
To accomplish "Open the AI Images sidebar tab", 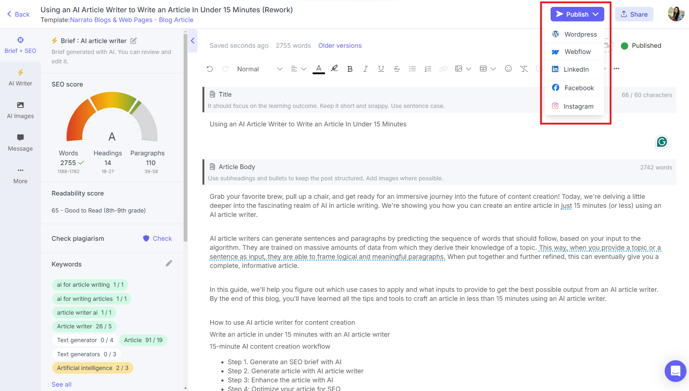I will pyautogui.click(x=20, y=110).
